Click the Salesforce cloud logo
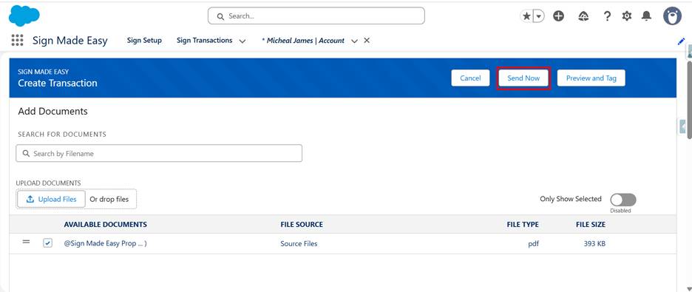The width and height of the screenshot is (692, 292). 24,16
